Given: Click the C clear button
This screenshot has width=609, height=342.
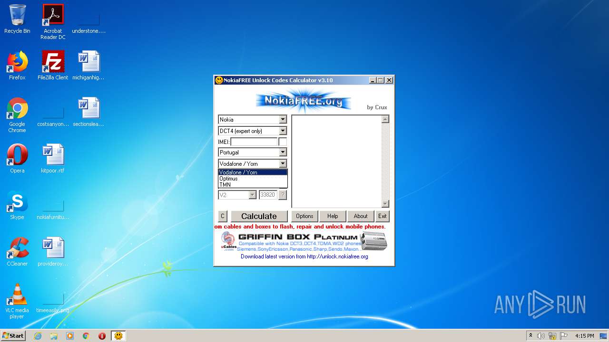Looking at the screenshot, I should pyautogui.click(x=222, y=216).
